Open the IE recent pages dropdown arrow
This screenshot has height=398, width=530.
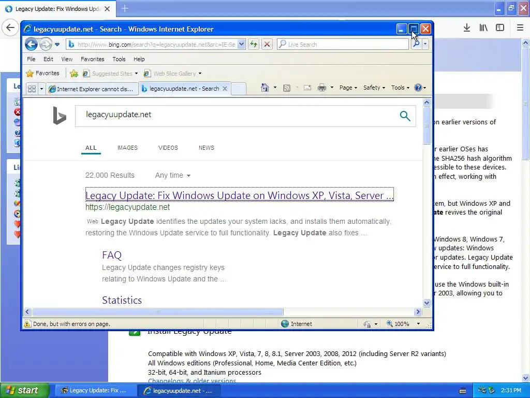[x=57, y=45]
